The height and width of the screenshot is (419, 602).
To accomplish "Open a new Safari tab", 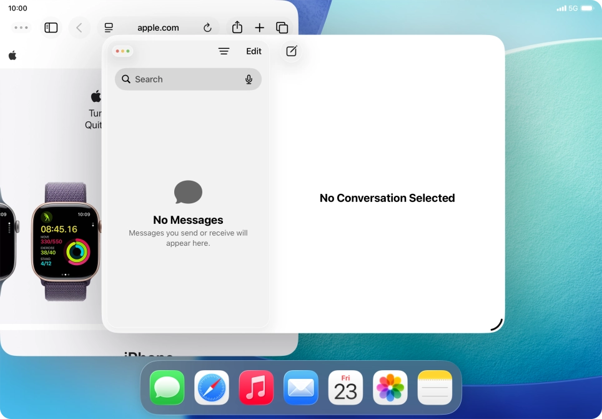I will point(259,28).
